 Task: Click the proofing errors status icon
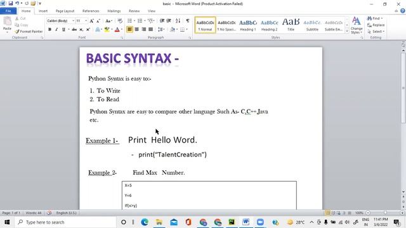pyautogui.click(x=49, y=213)
